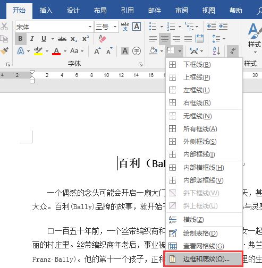Click the Clear Formatting eraser icon
The width and height of the screenshot is (262, 268).
tap(102, 39)
